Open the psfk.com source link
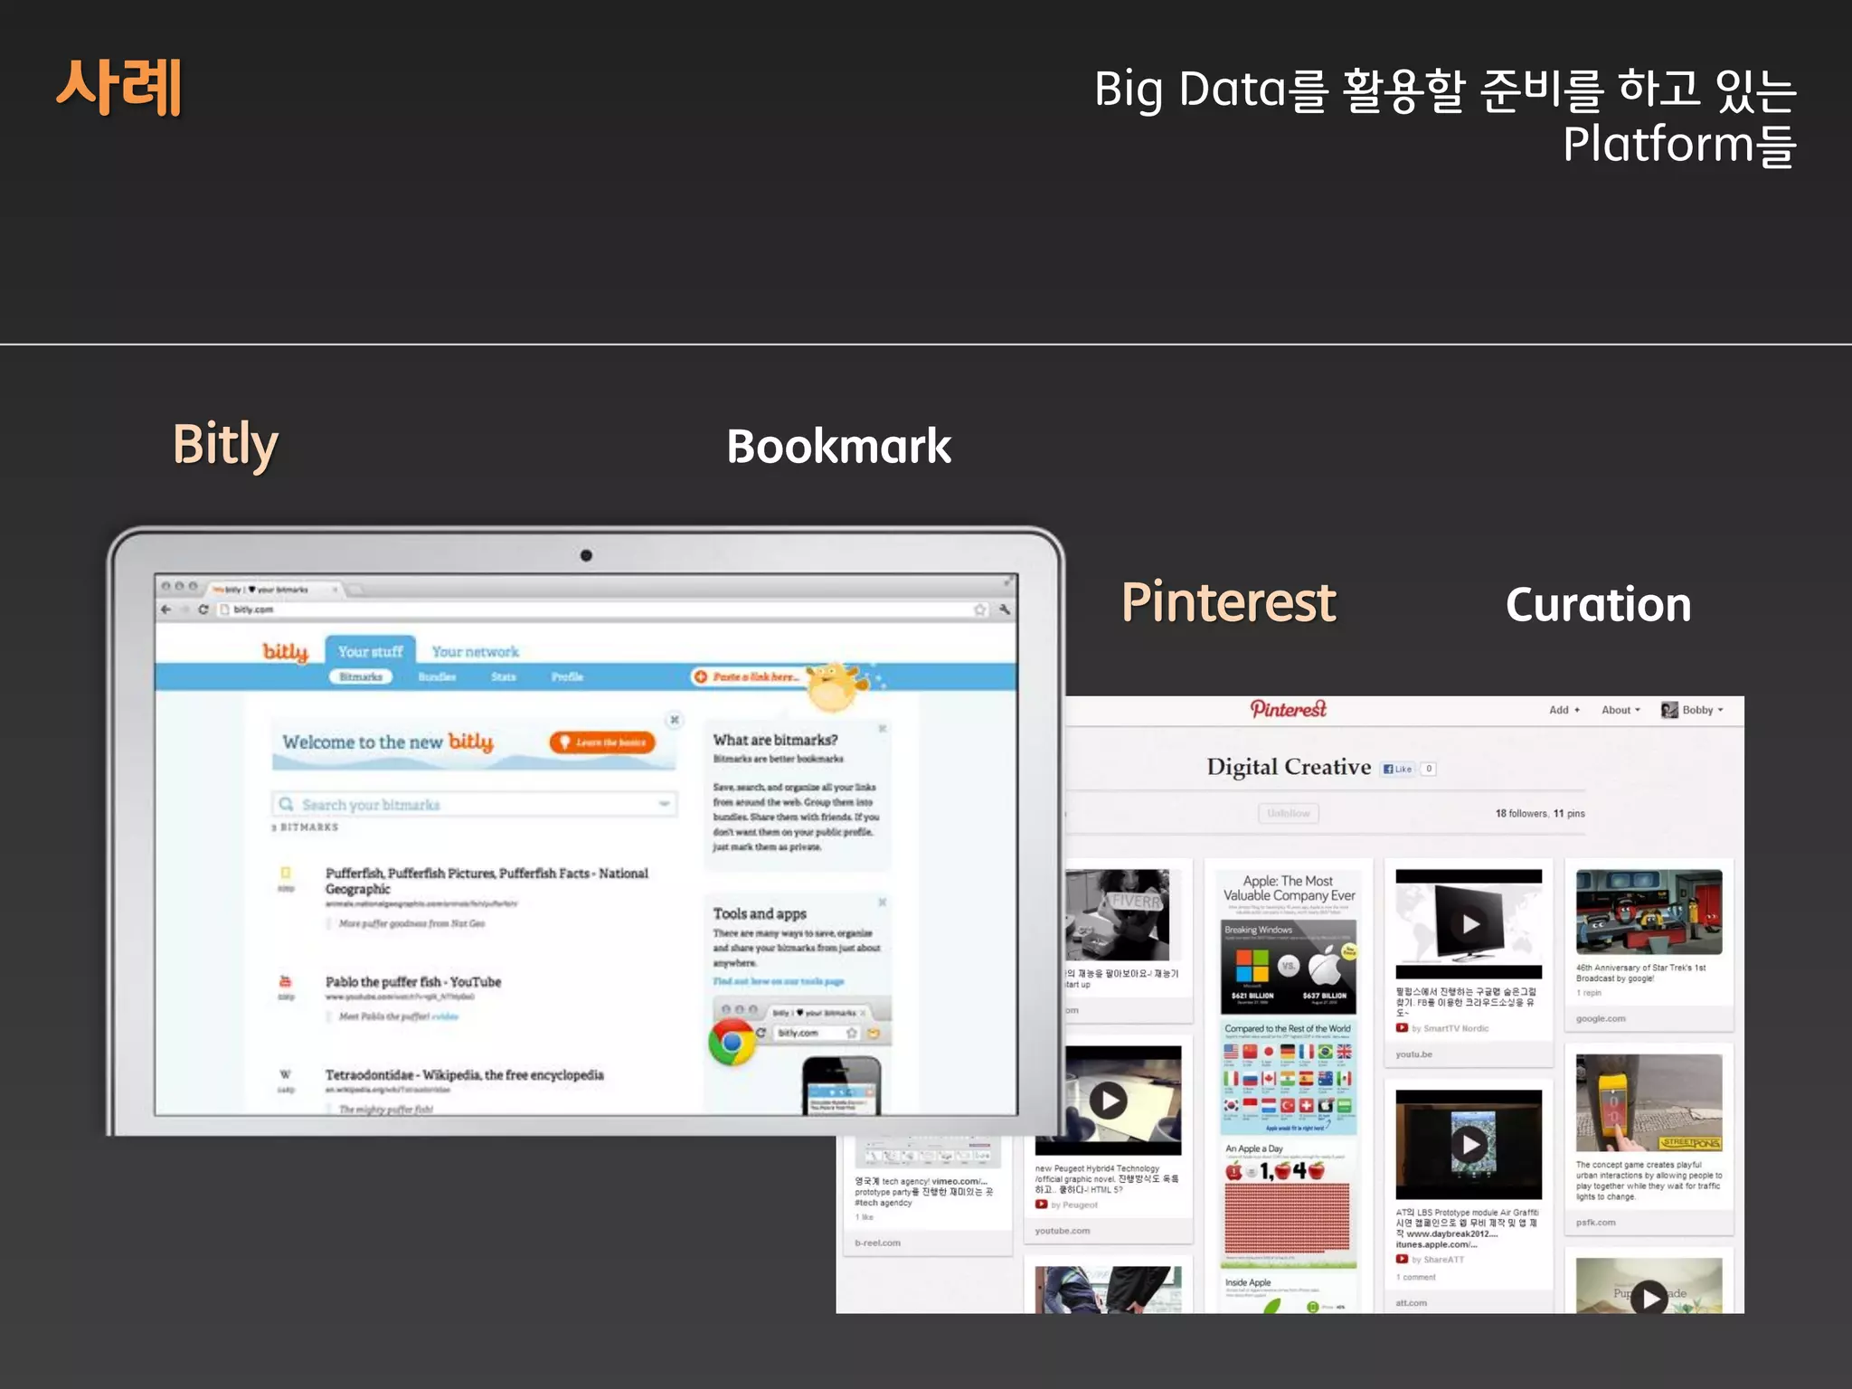This screenshot has width=1852, height=1389. tap(1595, 1222)
